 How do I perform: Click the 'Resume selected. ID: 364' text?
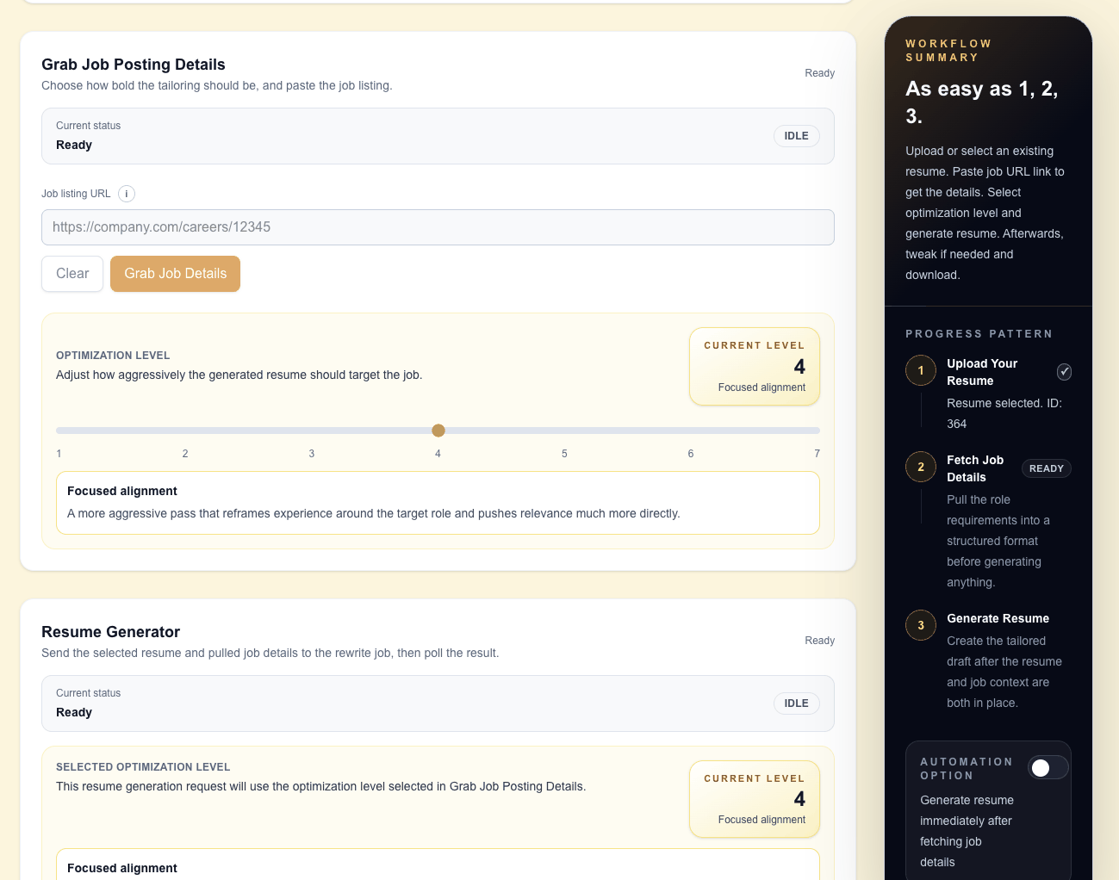(1004, 413)
